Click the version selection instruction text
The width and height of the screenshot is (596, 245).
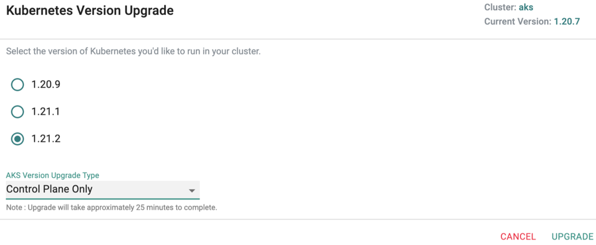coord(134,52)
